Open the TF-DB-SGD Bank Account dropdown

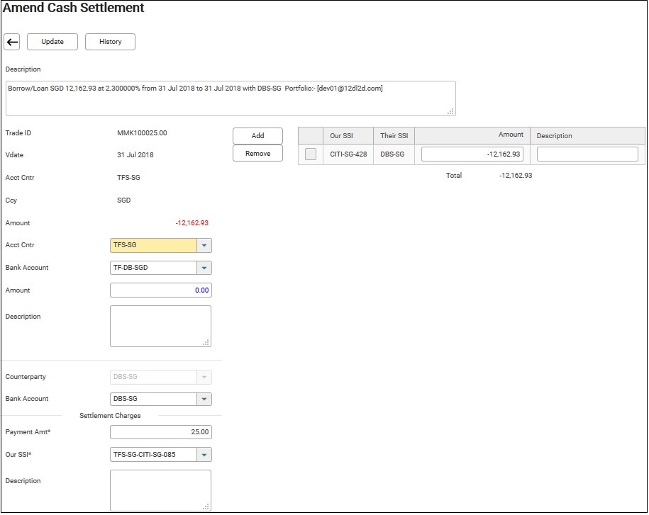pyautogui.click(x=204, y=268)
